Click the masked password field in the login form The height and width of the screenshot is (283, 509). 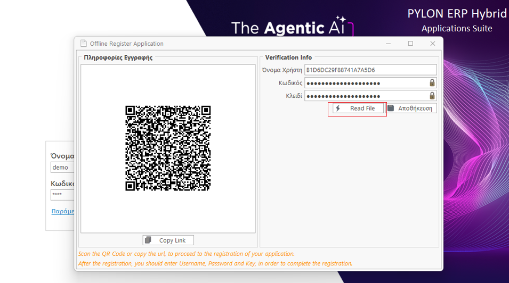click(x=62, y=195)
